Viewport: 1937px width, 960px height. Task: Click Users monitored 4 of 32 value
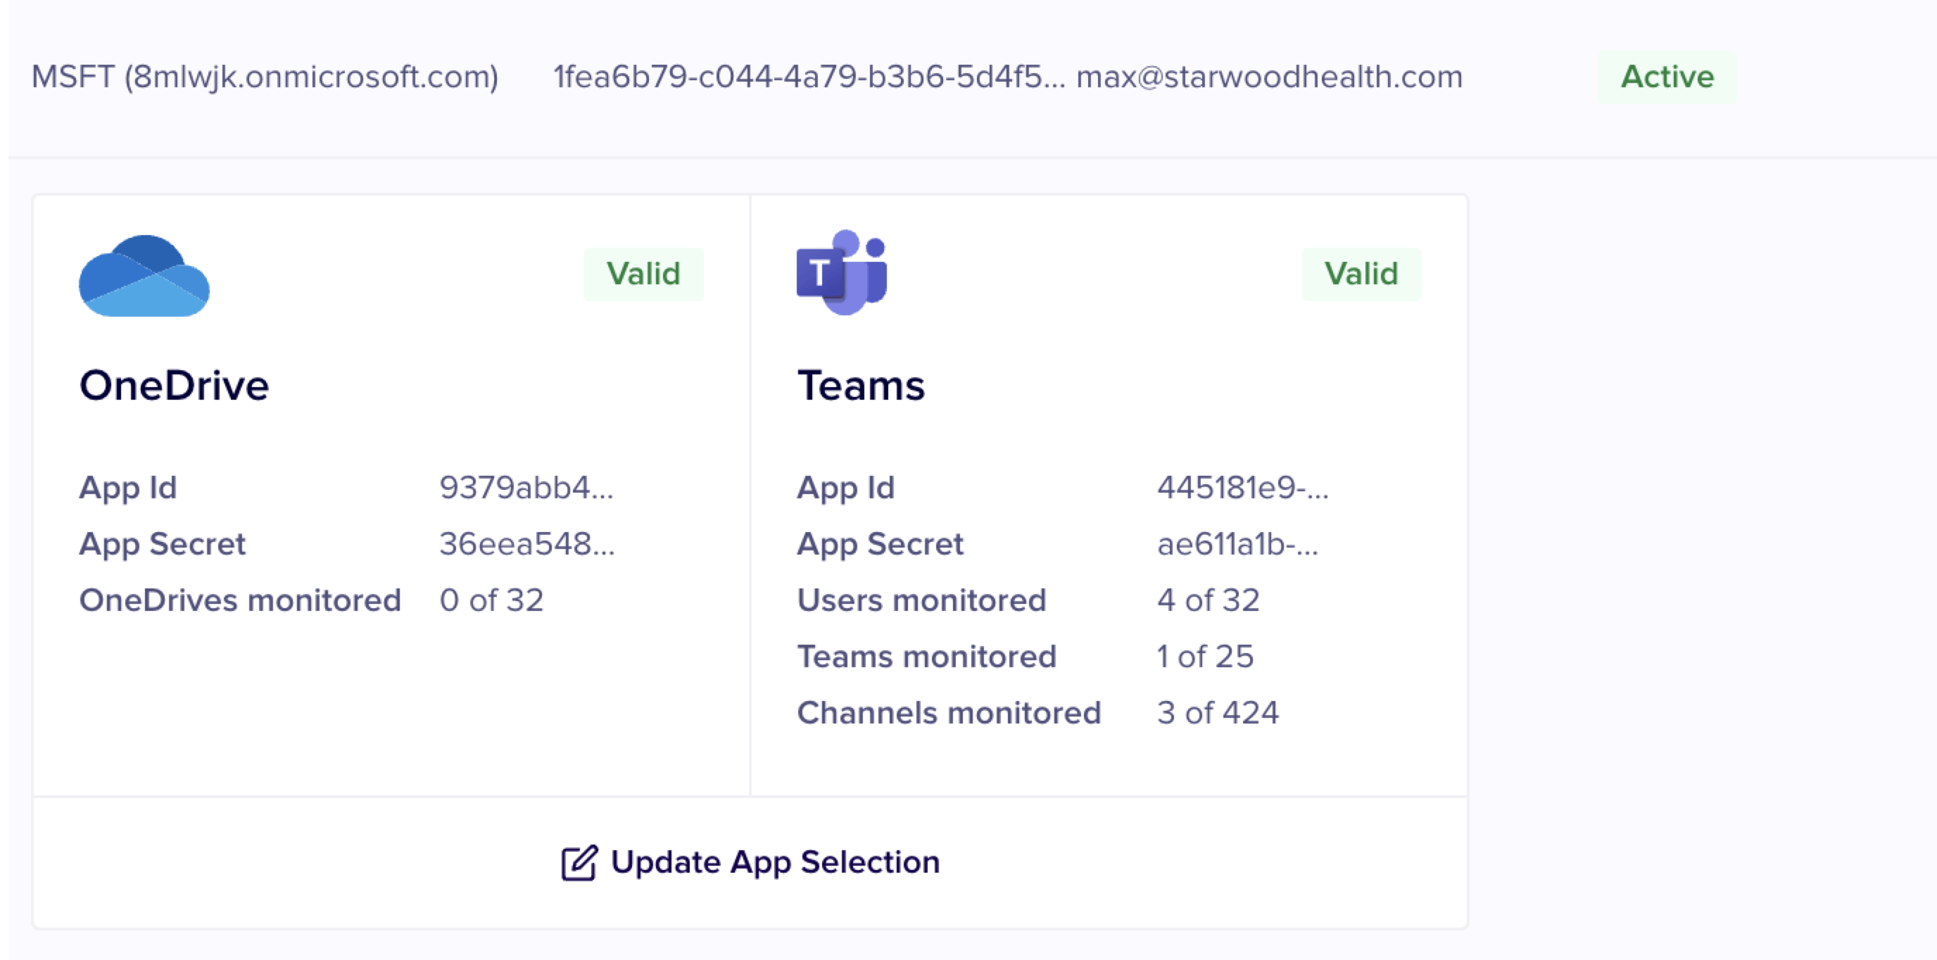click(1208, 600)
